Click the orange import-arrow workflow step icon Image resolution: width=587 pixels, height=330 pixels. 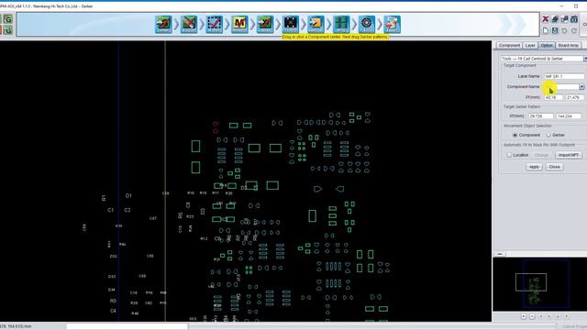pyautogui.click(x=316, y=25)
